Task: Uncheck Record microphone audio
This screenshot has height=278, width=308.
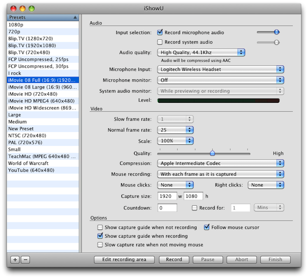Action: click(160, 32)
